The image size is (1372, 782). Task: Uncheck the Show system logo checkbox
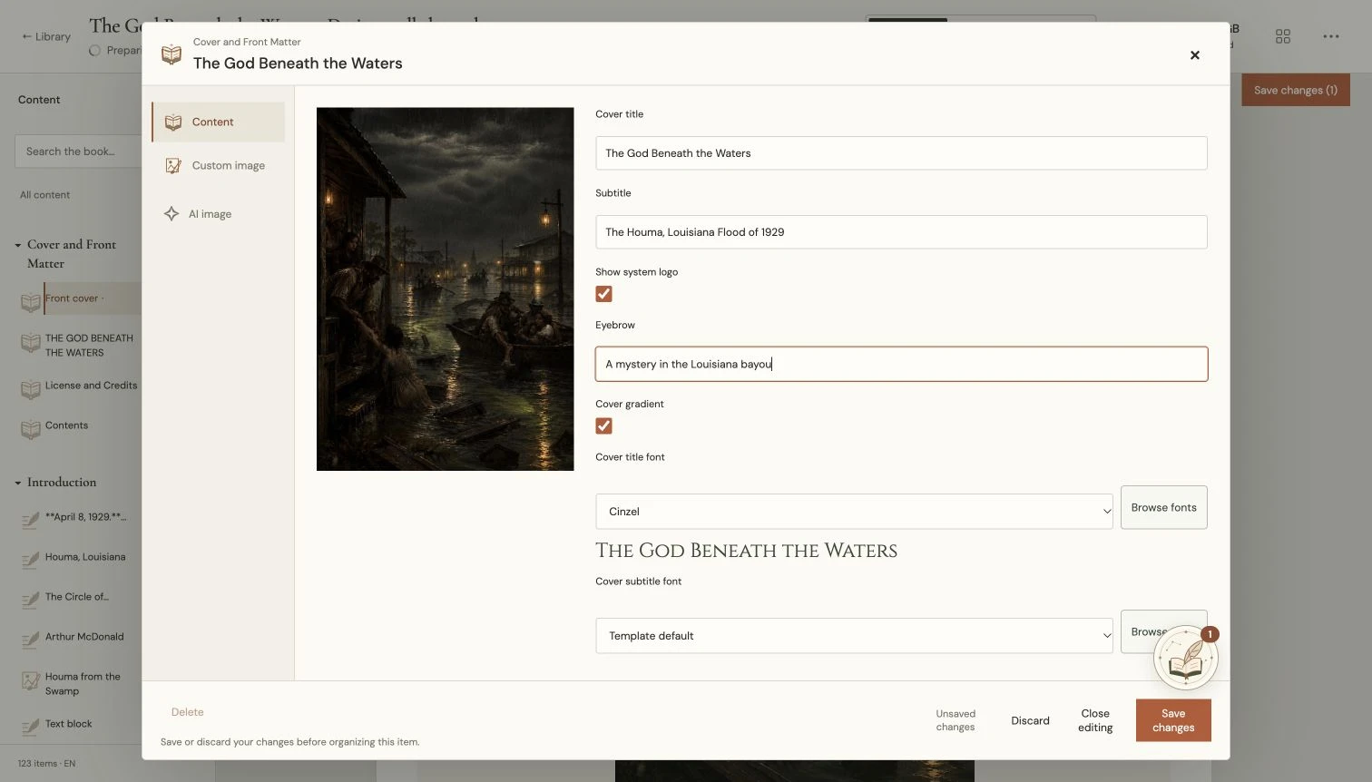point(603,294)
